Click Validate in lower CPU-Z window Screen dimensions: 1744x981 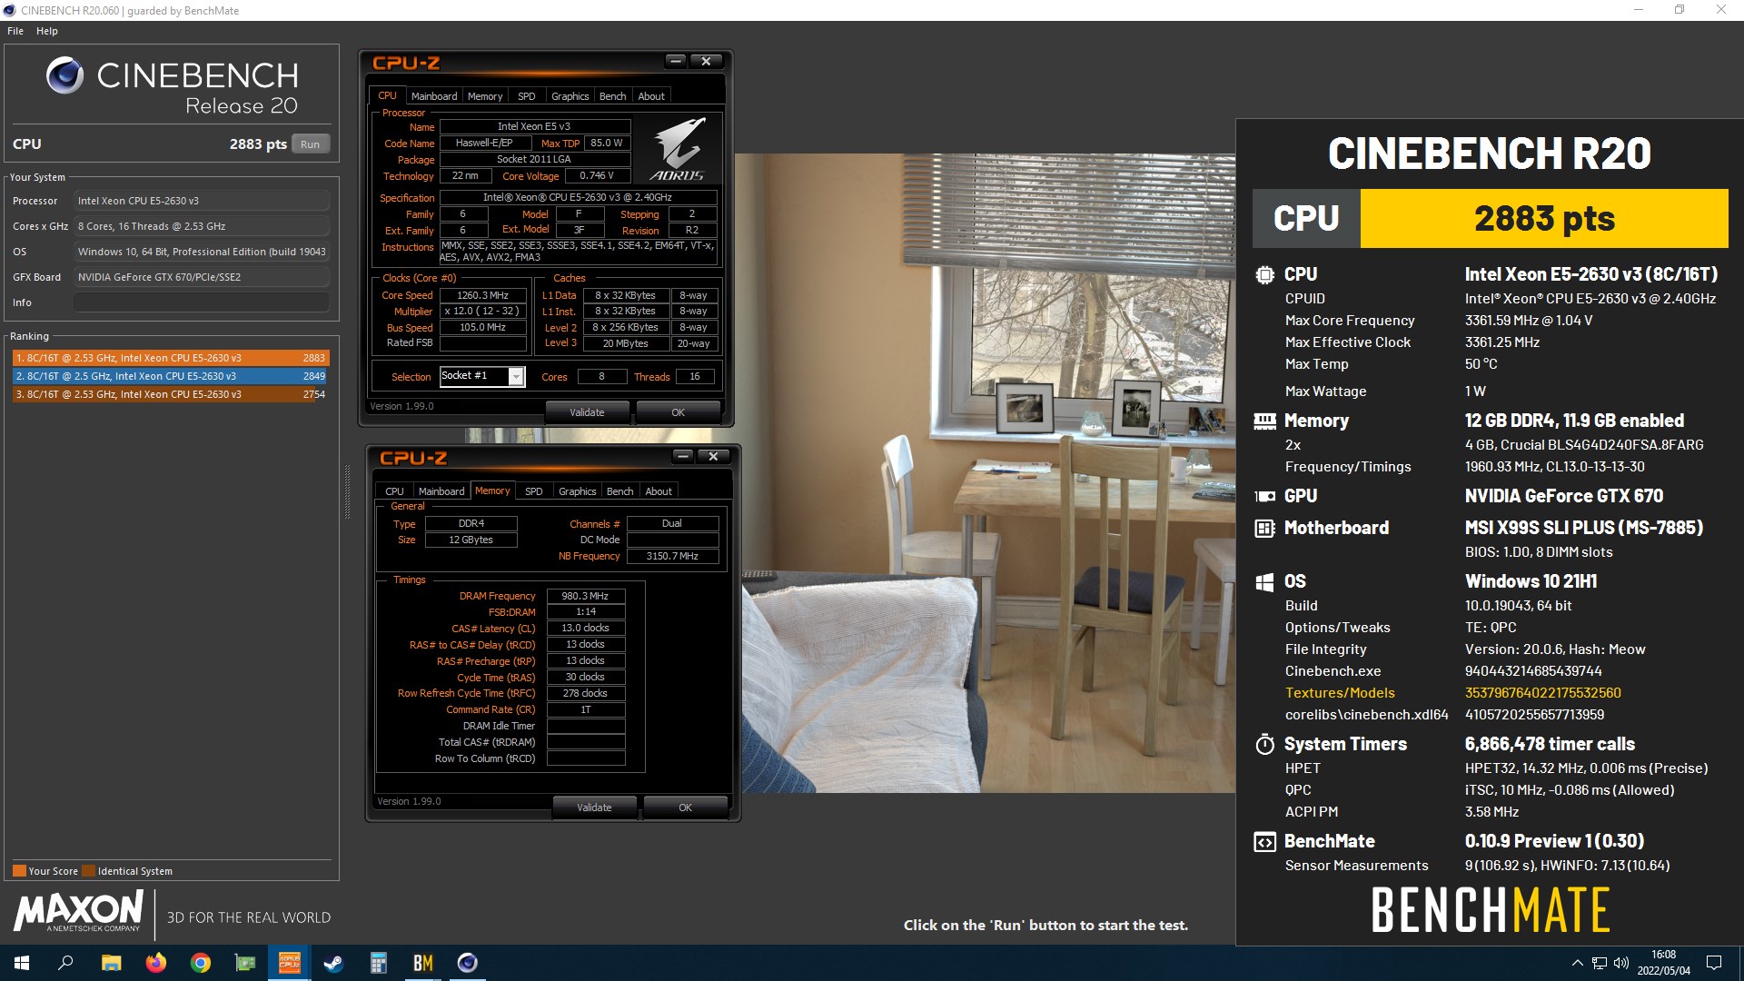[594, 808]
